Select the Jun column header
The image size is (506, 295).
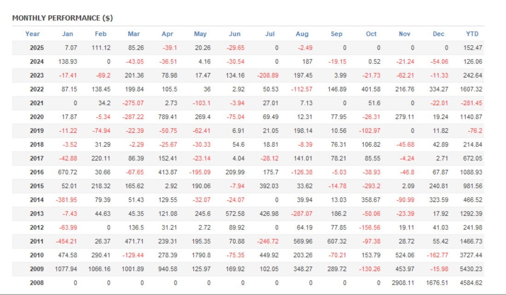234,34
